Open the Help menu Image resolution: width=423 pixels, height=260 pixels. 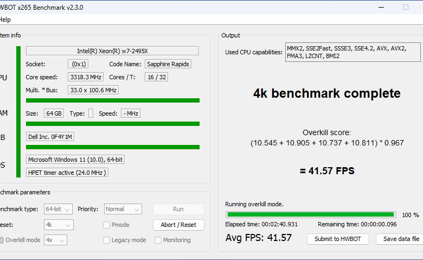(5, 20)
